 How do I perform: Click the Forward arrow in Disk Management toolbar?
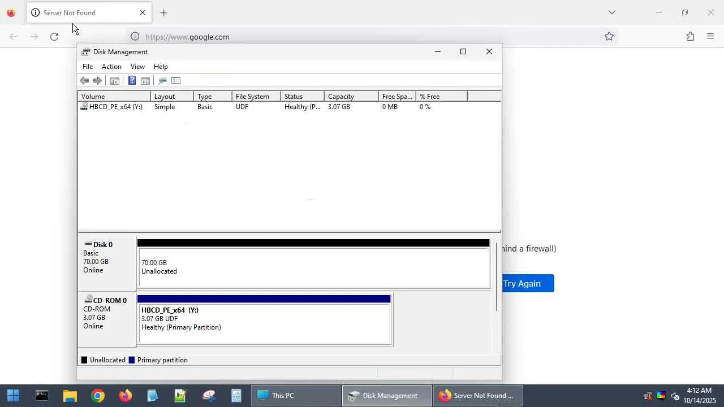(x=97, y=81)
